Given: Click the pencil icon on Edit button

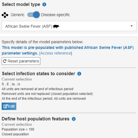Looking at the screenshot, I should pos(6,106).
